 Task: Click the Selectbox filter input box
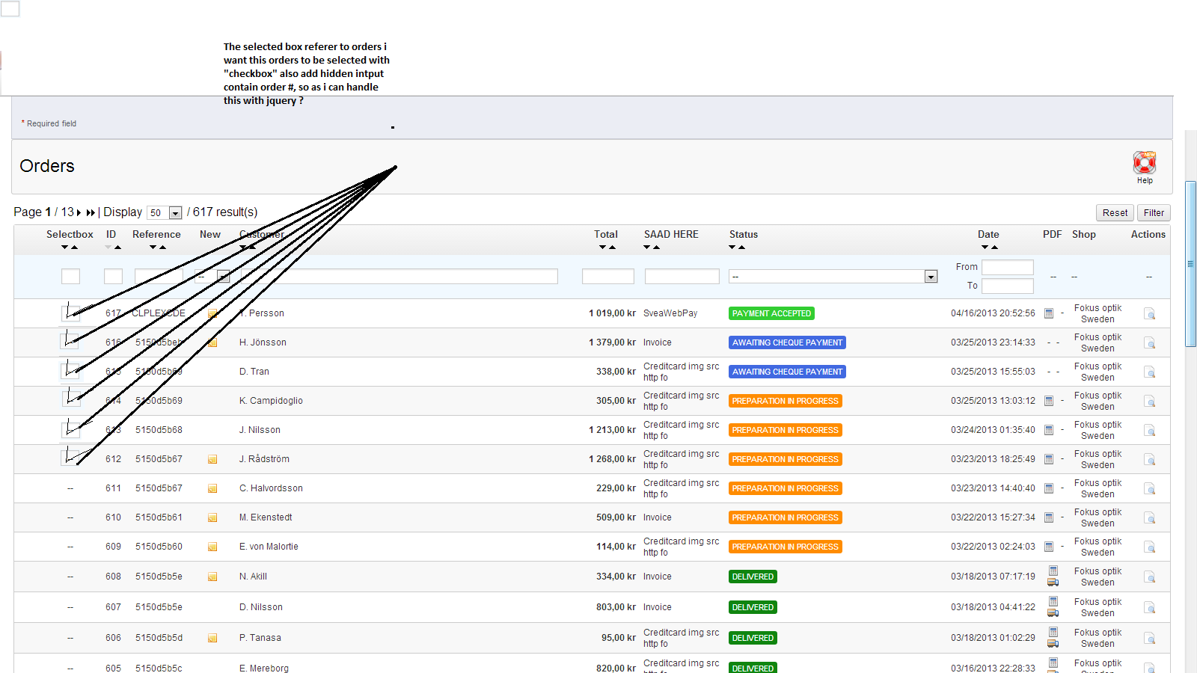tap(70, 277)
